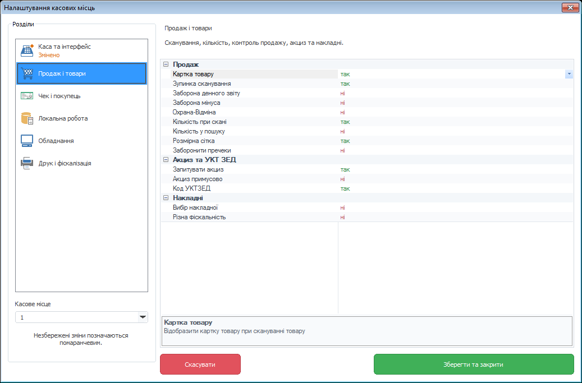The width and height of the screenshot is (582, 383).
Task: Click the Продаж group header text
Action: (x=186, y=64)
